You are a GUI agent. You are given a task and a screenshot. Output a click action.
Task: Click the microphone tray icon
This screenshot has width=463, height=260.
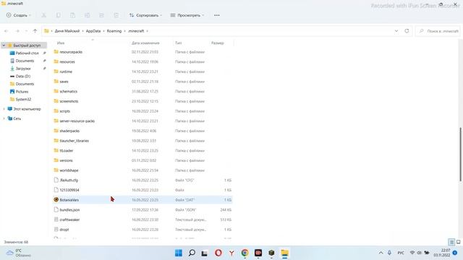(389, 253)
